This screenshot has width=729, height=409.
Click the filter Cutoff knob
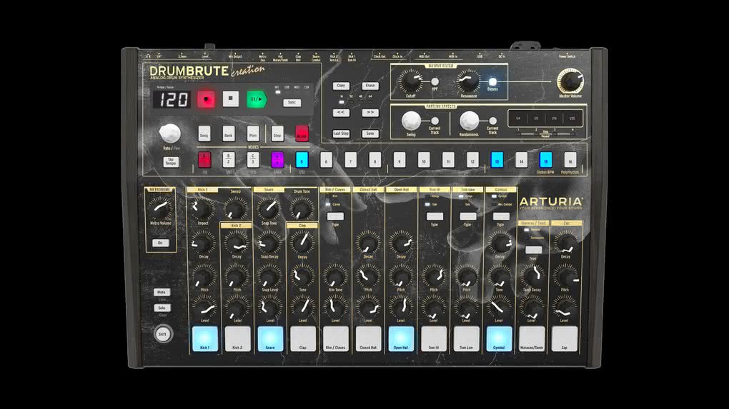tap(410, 81)
